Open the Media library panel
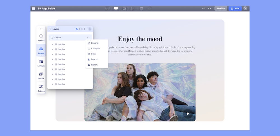The width and height of the screenshot is (280, 136). click(41, 76)
